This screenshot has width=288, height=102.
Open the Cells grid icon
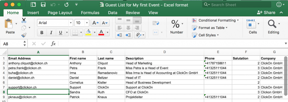click(x=251, y=24)
